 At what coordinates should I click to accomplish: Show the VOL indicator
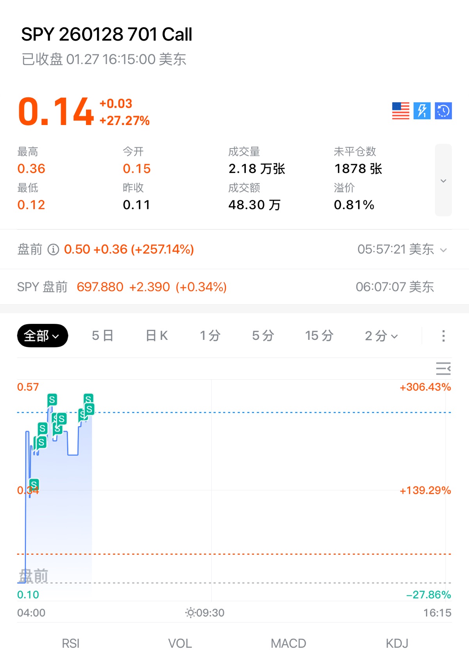(180, 643)
